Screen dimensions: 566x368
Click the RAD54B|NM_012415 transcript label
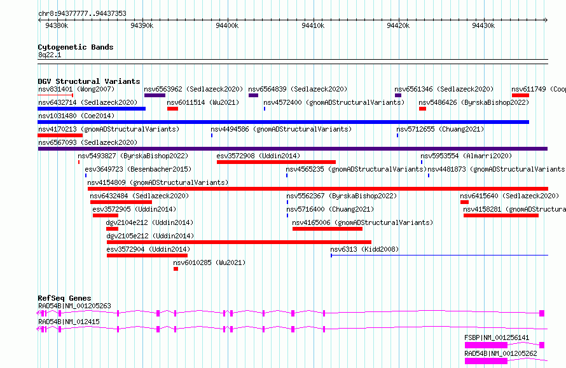69,322
